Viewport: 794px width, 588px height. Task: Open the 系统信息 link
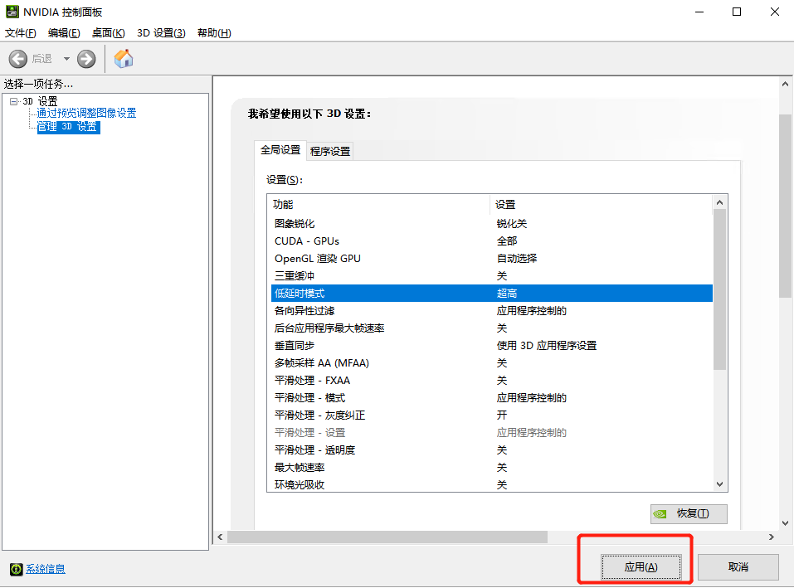coord(46,569)
